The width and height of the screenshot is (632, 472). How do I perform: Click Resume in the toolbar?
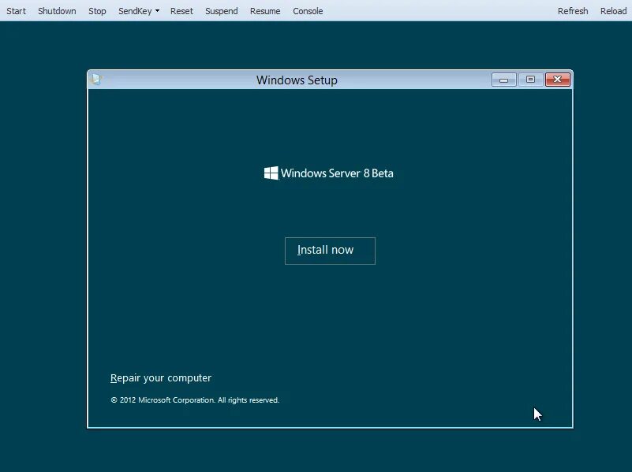pos(265,11)
